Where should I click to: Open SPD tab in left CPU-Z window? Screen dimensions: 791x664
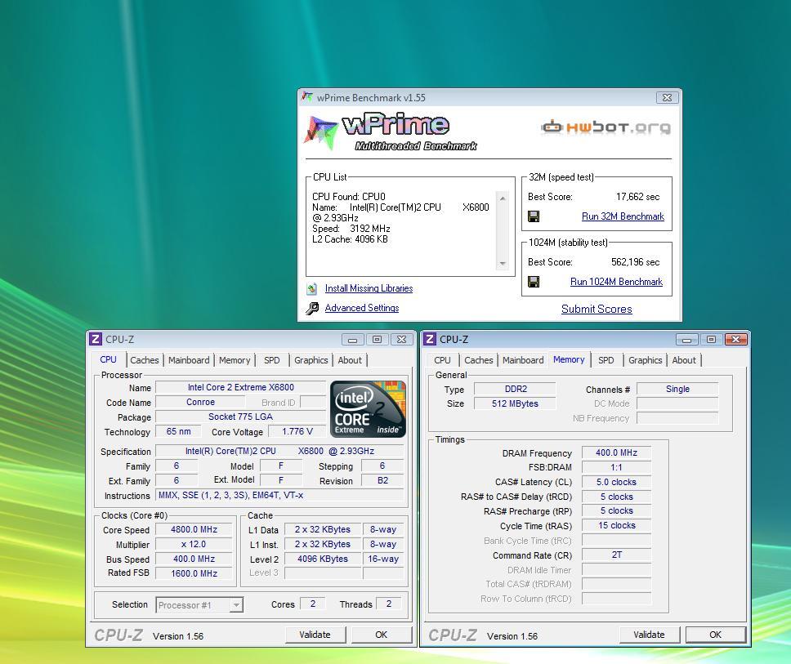click(271, 360)
